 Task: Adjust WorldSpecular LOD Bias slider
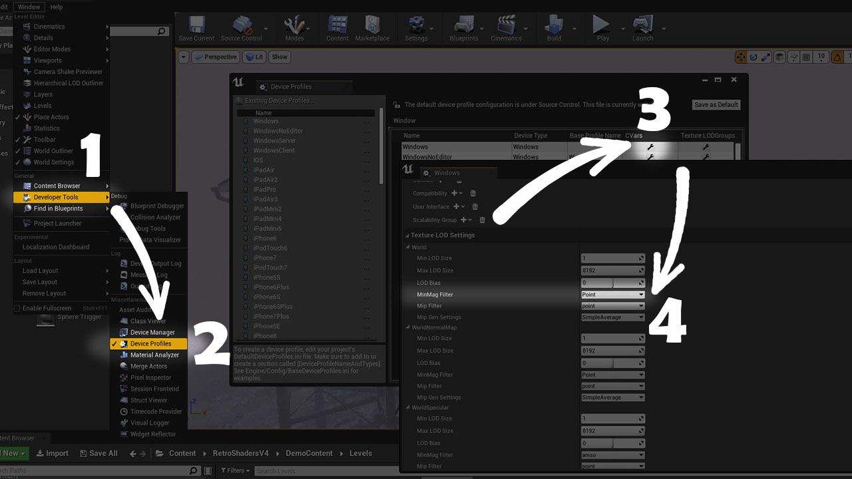[612, 443]
